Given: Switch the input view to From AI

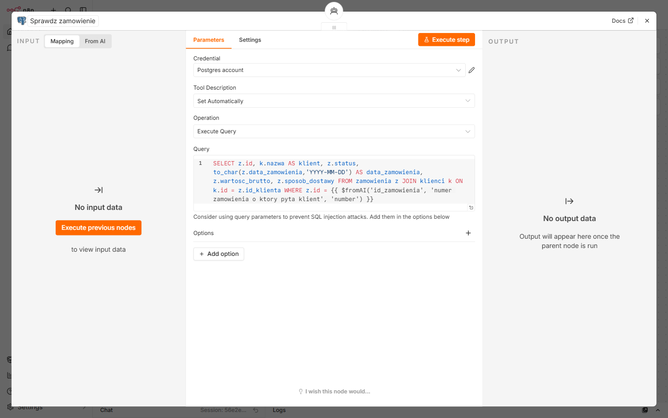Looking at the screenshot, I should pyautogui.click(x=95, y=41).
